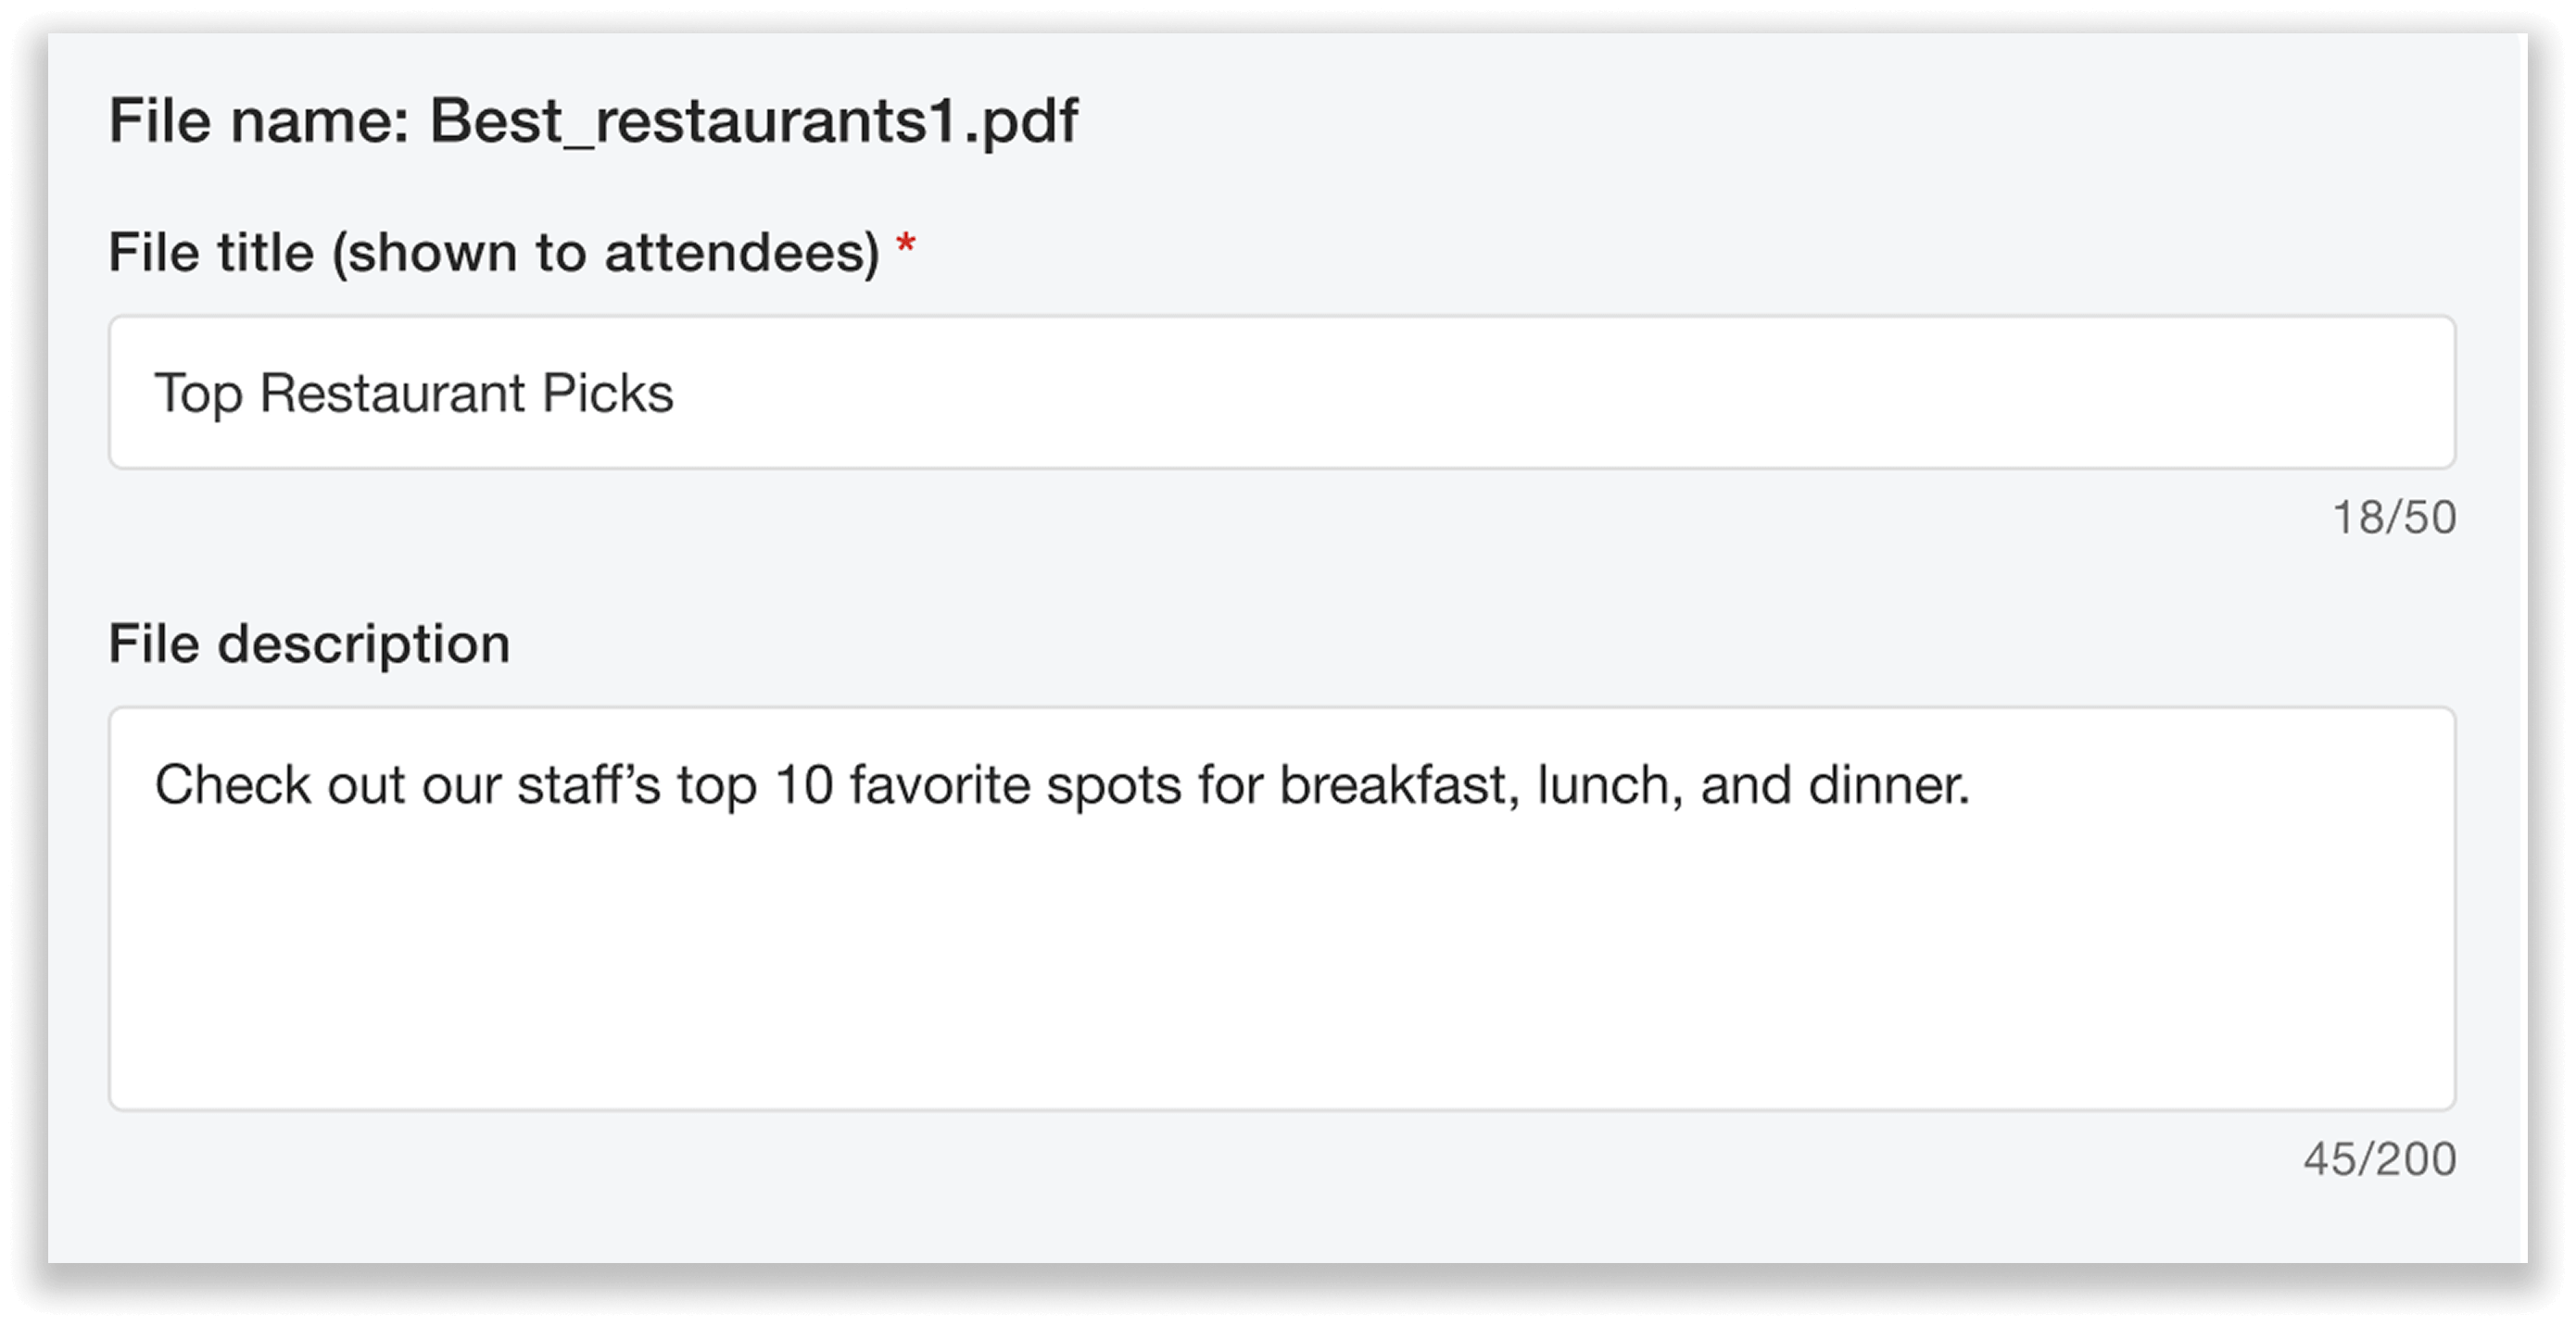Click the 'File title (shown to attendees)' label
The image size is (2576, 1326).
click(x=494, y=252)
